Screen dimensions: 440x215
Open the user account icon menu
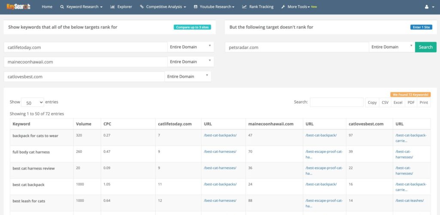tap(428, 7)
